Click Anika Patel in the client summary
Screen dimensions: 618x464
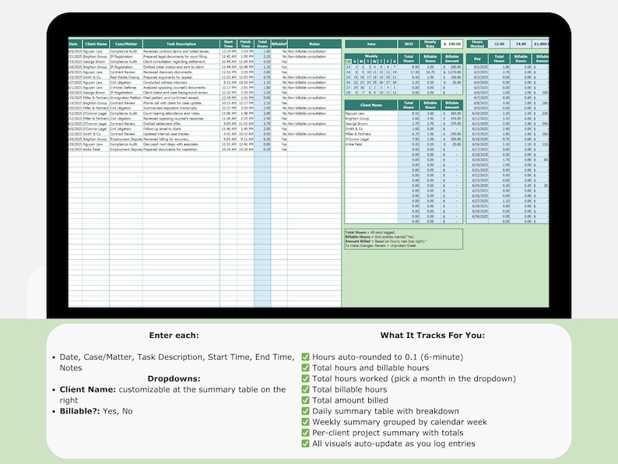(x=371, y=144)
